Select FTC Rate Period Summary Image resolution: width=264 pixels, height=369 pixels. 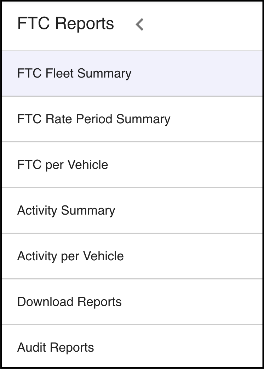point(94,119)
